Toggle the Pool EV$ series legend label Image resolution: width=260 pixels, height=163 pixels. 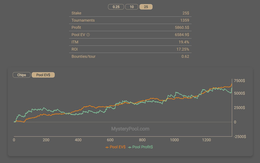[x=118, y=147]
